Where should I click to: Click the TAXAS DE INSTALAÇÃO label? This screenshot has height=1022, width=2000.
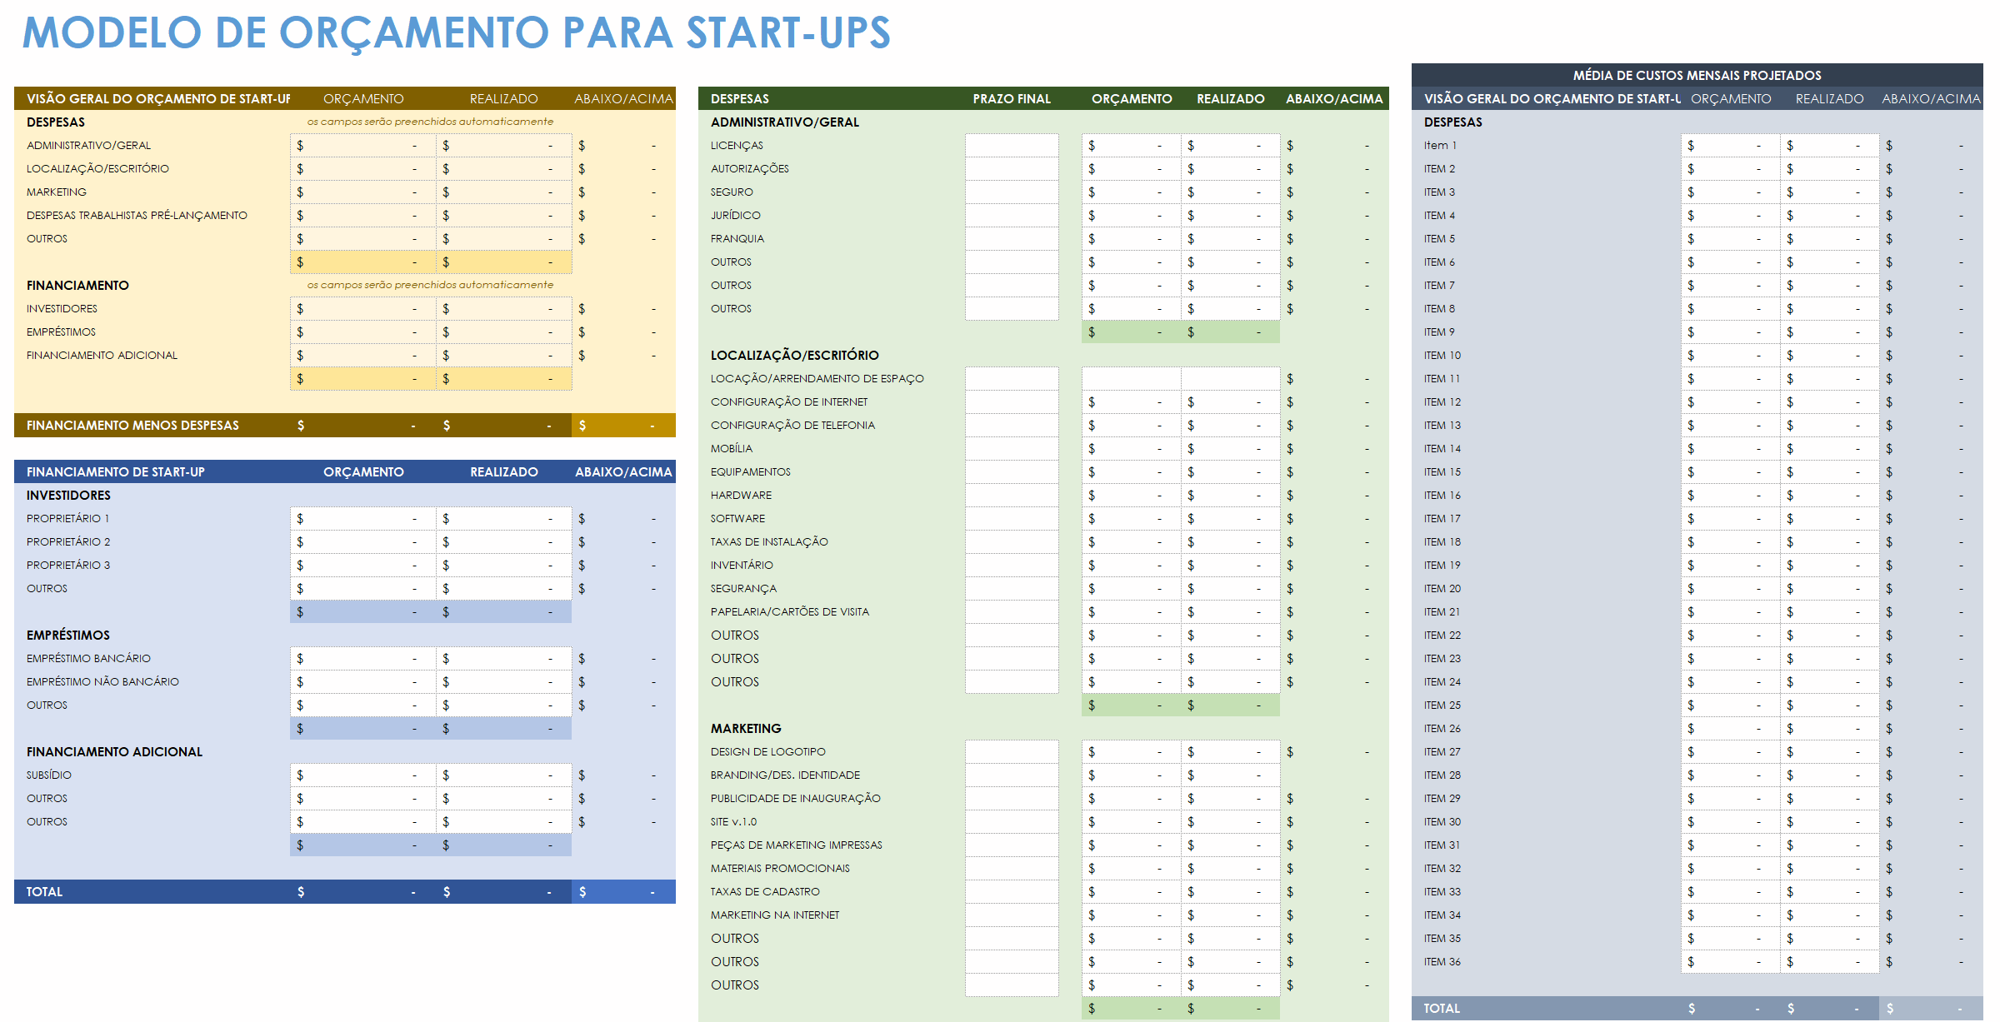click(x=769, y=542)
